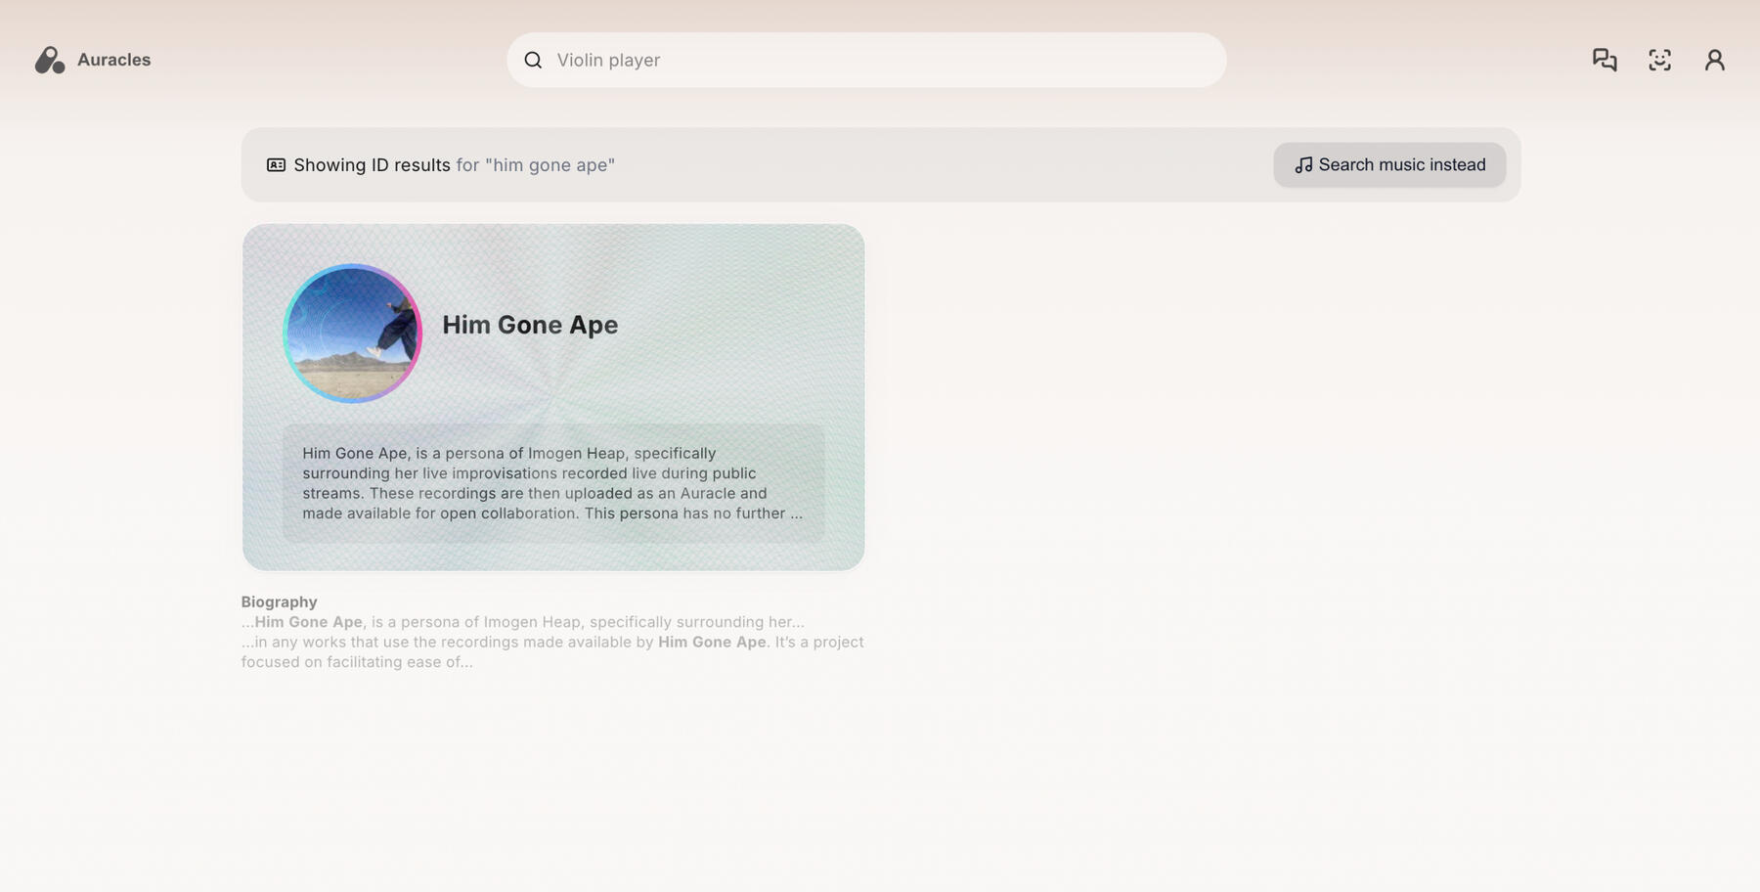
Task: Click empty card area right of the name
Action: [x=743, y=325]
